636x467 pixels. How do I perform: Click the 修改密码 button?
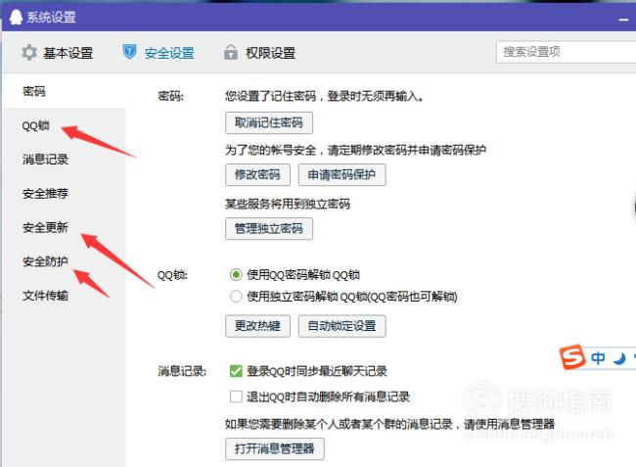coord(257,175)
